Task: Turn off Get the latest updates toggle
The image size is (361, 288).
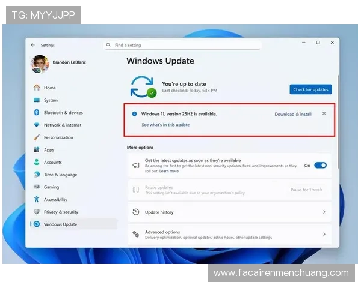Action: [x=320, y=165]
